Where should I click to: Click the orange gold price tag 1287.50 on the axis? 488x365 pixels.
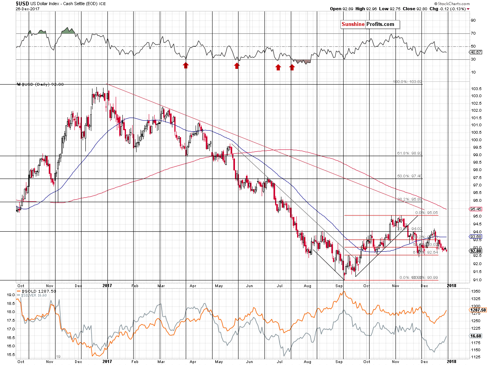tap(477, 310)
